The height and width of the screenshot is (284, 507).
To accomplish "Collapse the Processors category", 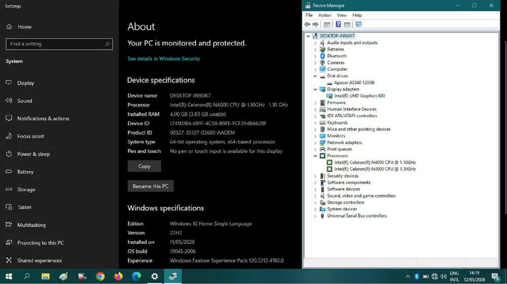I will click(x=315, y=156).
